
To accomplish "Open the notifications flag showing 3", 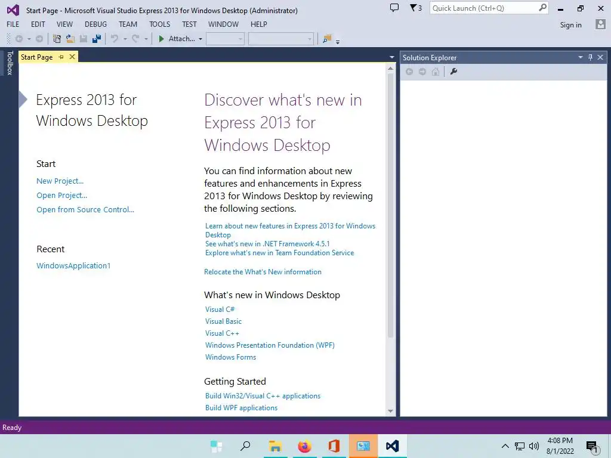I will pos(416,7).
